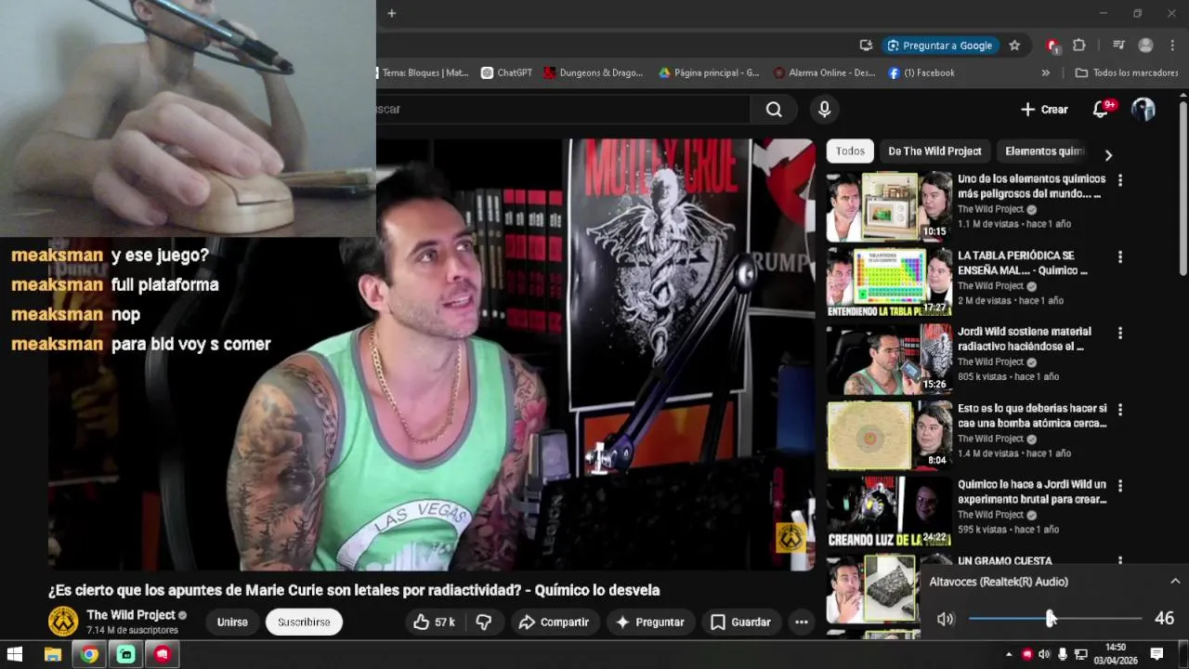Click the install app icon in address bar
This screenshot has height=669, width=1189.
pos(866,45)
